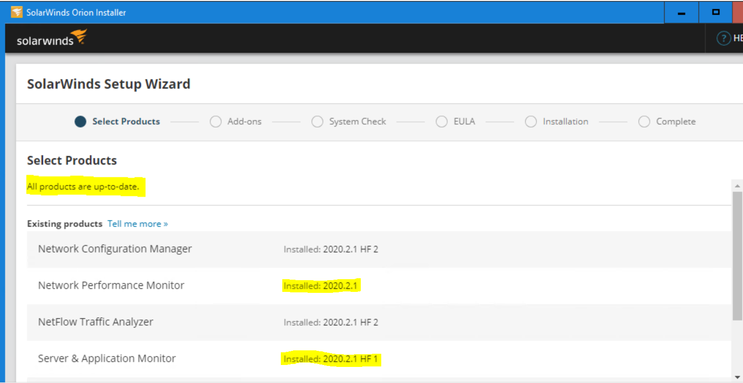The height and width of the screenshot is (383, 743).
Task: Maximize the Orion Installer window
Action: click(x=716, y=12)
